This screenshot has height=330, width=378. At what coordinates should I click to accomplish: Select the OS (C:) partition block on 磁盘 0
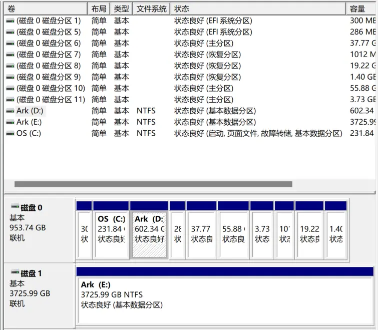[111, 230]
